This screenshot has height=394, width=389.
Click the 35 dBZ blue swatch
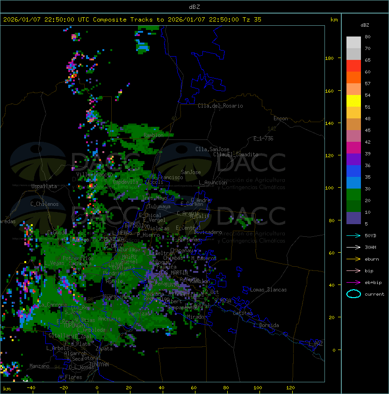[353, 182]
